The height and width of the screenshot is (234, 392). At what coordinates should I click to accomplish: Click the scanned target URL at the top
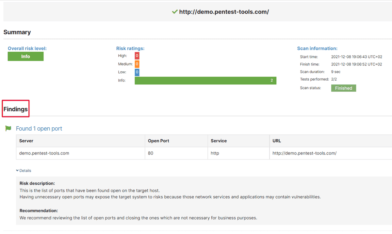(224, 11)
